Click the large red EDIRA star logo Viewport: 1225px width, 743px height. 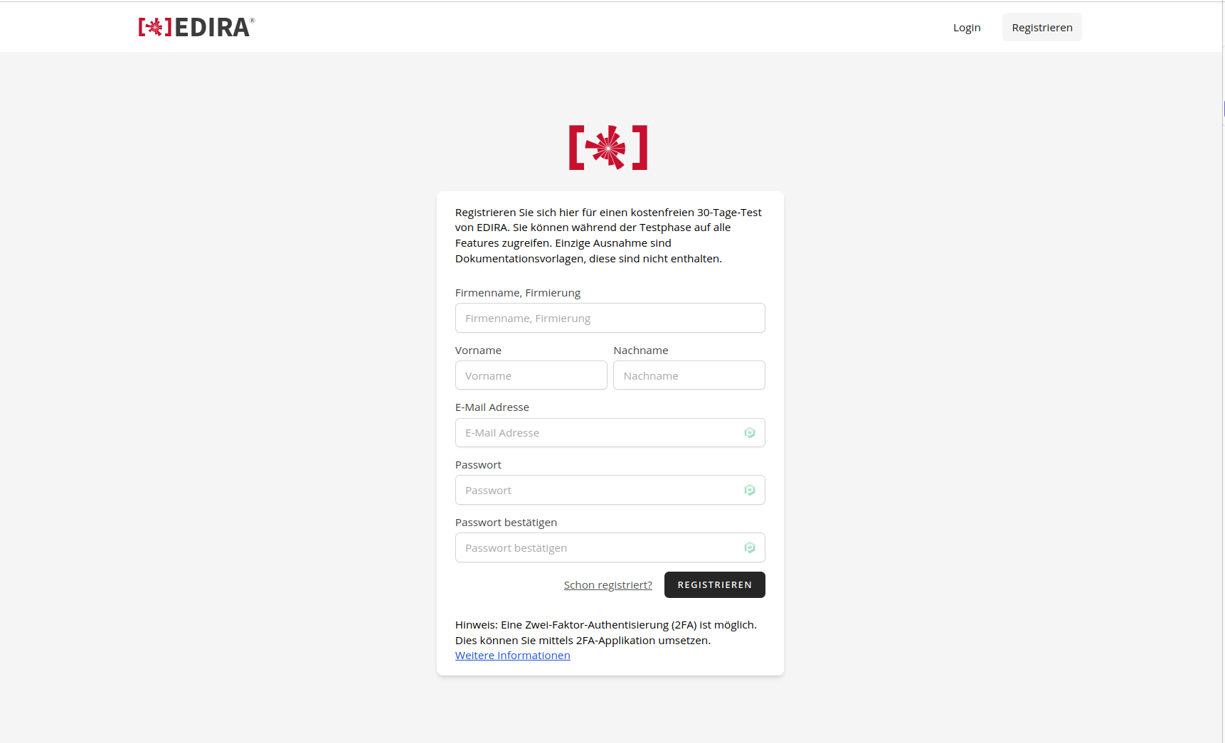click(x=608, y=148)
